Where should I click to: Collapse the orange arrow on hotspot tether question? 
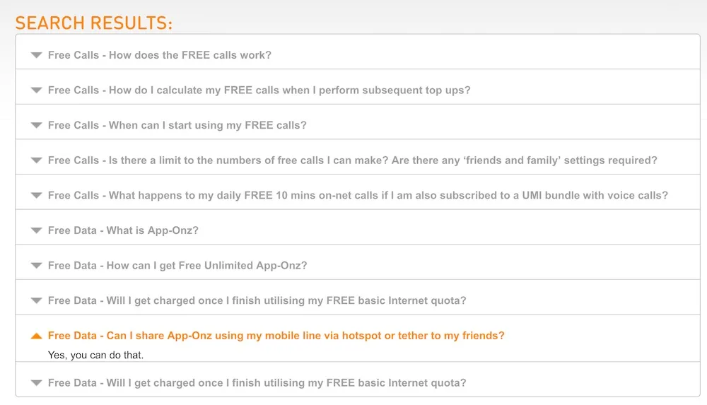coord(37,336)
